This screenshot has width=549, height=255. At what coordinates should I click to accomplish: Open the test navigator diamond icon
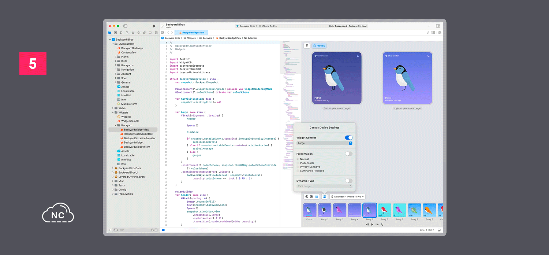point(139,33)
